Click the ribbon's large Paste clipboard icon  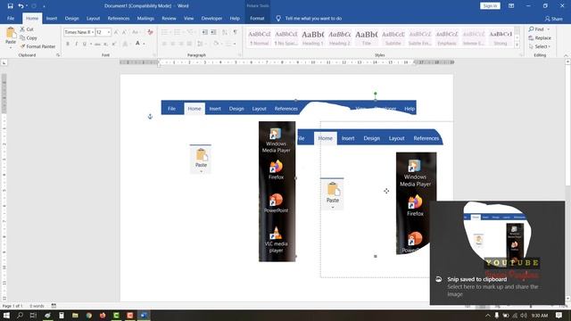coord(11,33)
